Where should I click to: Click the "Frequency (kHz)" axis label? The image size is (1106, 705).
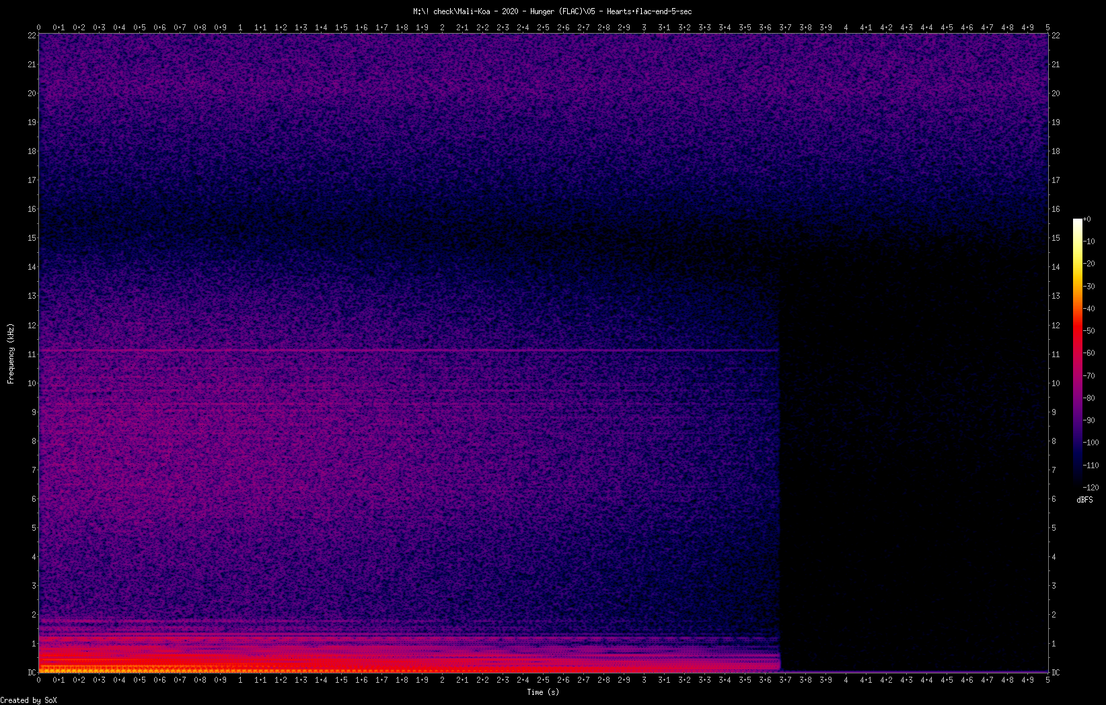tap(11, 354)
